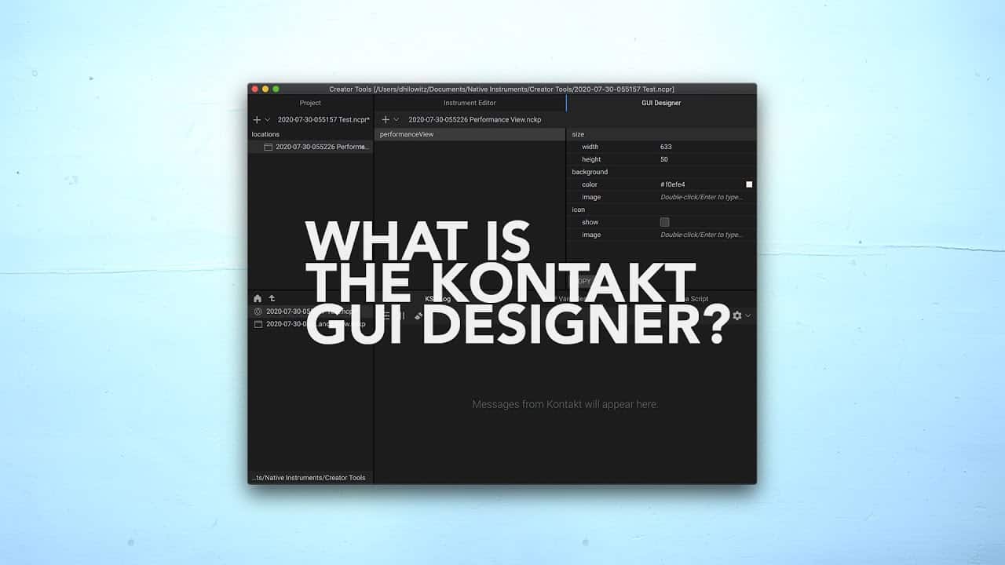Click the project file icon in browser list
The height and width of the screenshot is (565, 1005).
(258, 312)
